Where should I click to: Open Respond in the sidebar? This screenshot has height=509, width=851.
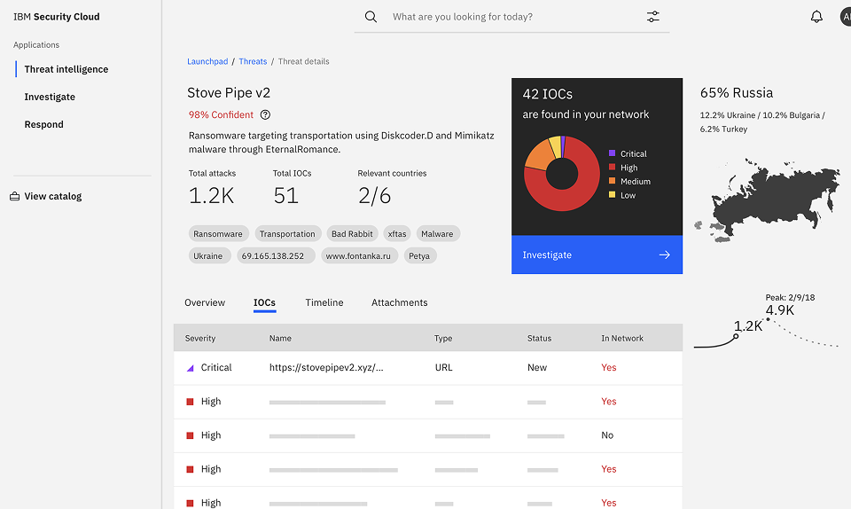[x=44, y=124]
